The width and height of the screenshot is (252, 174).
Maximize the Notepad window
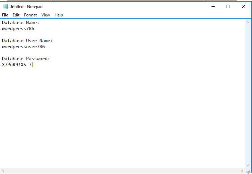(x=228, y=6)
